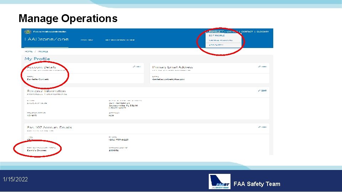Click the FAA Safety Team footer text
Viewport: 342px width, 192px height.
click(x=257, y=184)
